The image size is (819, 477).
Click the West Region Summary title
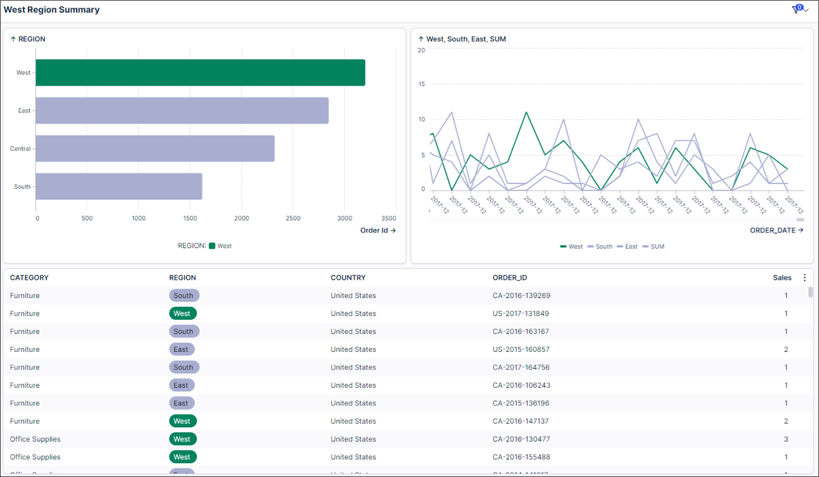[52, 10]
